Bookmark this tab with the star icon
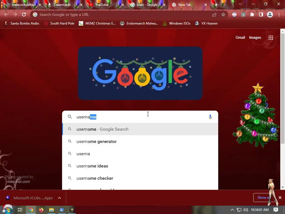The image size is (285, 214). click(223, 14)
